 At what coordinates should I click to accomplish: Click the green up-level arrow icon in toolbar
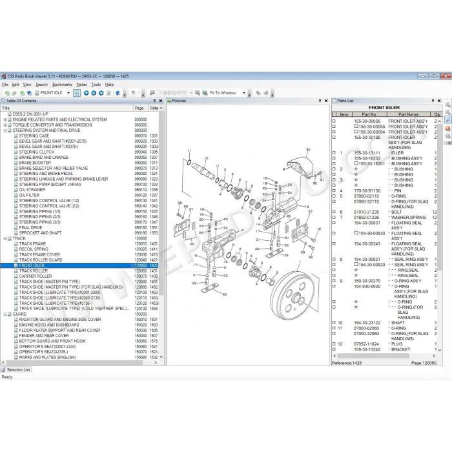22,93
